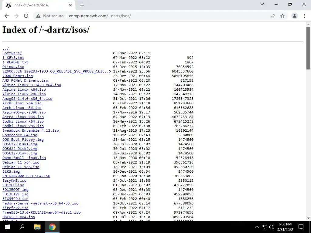
Task: Download Arch_Linux_x86.iso
Action: pos(22,108)
